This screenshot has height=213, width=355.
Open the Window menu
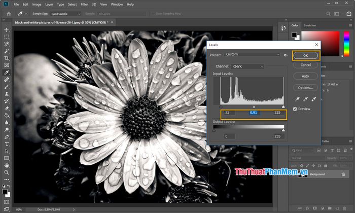117,4
